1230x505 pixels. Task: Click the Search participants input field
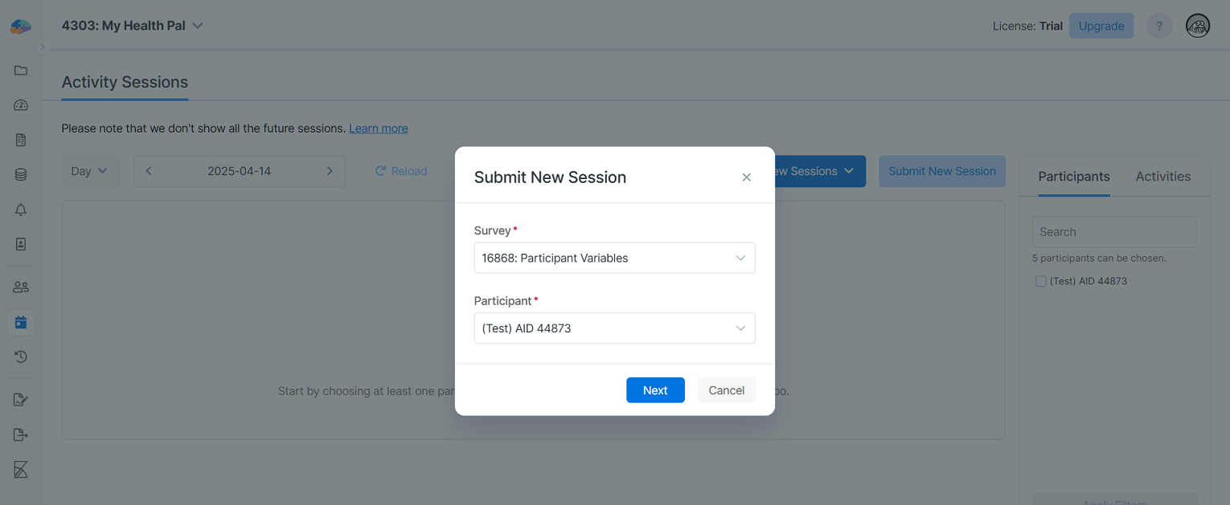click(x=1113, y=231)
